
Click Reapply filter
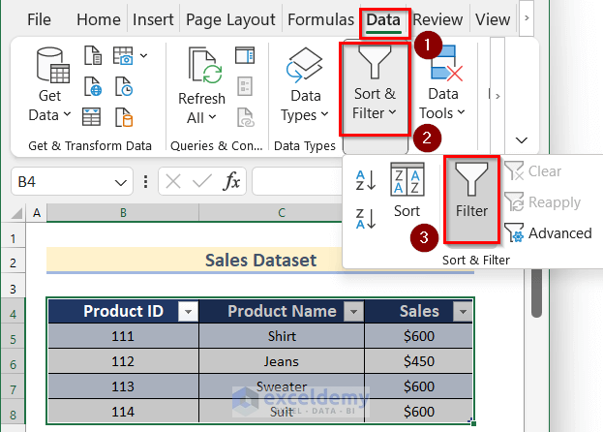tap(543, 202)
